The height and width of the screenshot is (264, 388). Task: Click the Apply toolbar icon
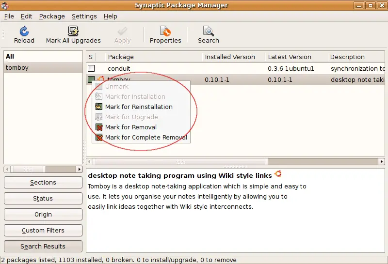122,31
